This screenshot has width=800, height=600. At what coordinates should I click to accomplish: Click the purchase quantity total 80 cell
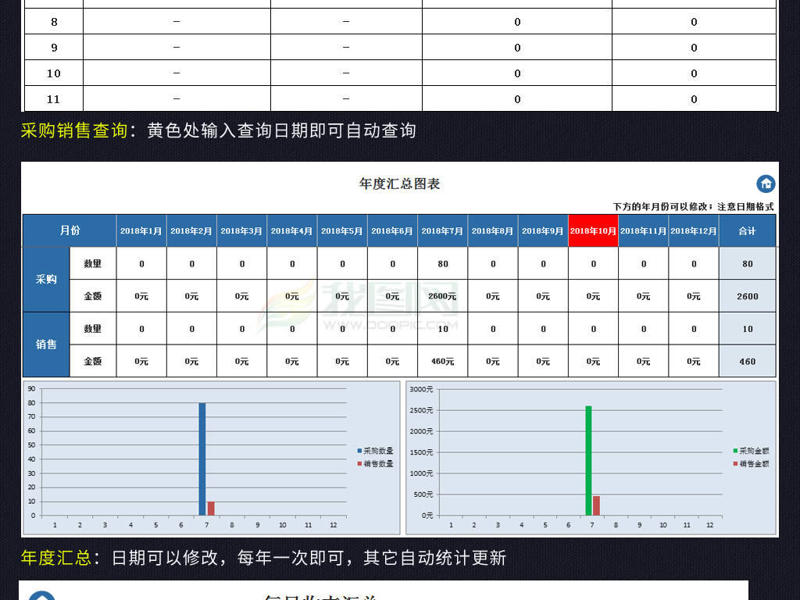tap(747, 263)
